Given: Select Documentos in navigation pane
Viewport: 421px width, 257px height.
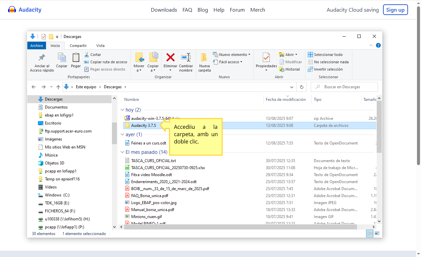Looking at the screenshot, I should (x=56, y=107).
